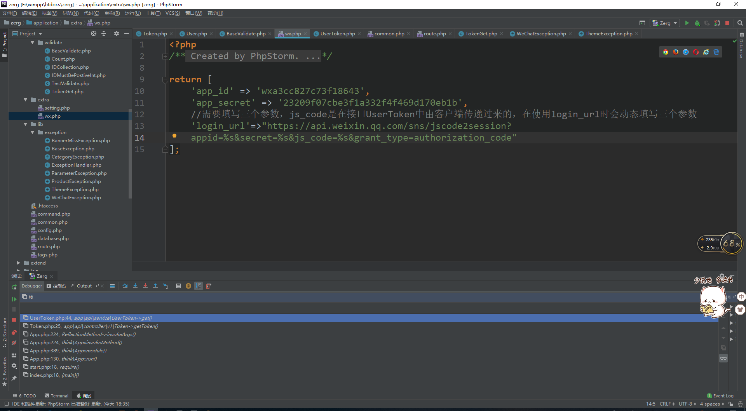746x411 pixels.
Task: Open file preview in Chrome browser
Action: pyautogui.click(x=666, y=52)
